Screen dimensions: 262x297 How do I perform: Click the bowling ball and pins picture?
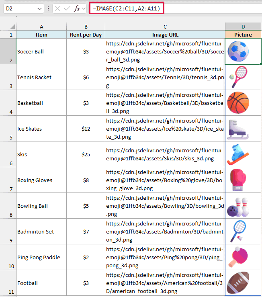pyautogui.click(x=238, y=207)
